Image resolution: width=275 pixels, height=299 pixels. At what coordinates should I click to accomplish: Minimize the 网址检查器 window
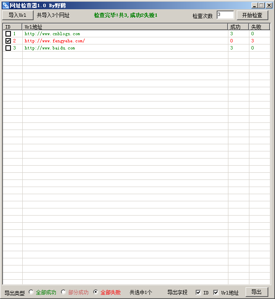(254, 5)
